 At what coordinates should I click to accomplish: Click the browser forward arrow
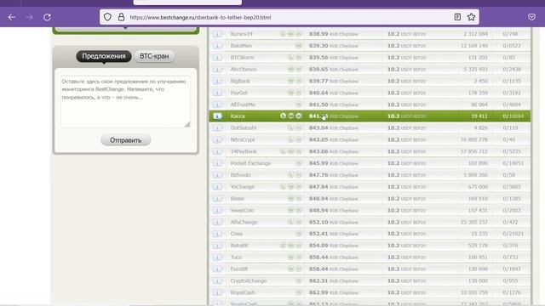[30, 17]
